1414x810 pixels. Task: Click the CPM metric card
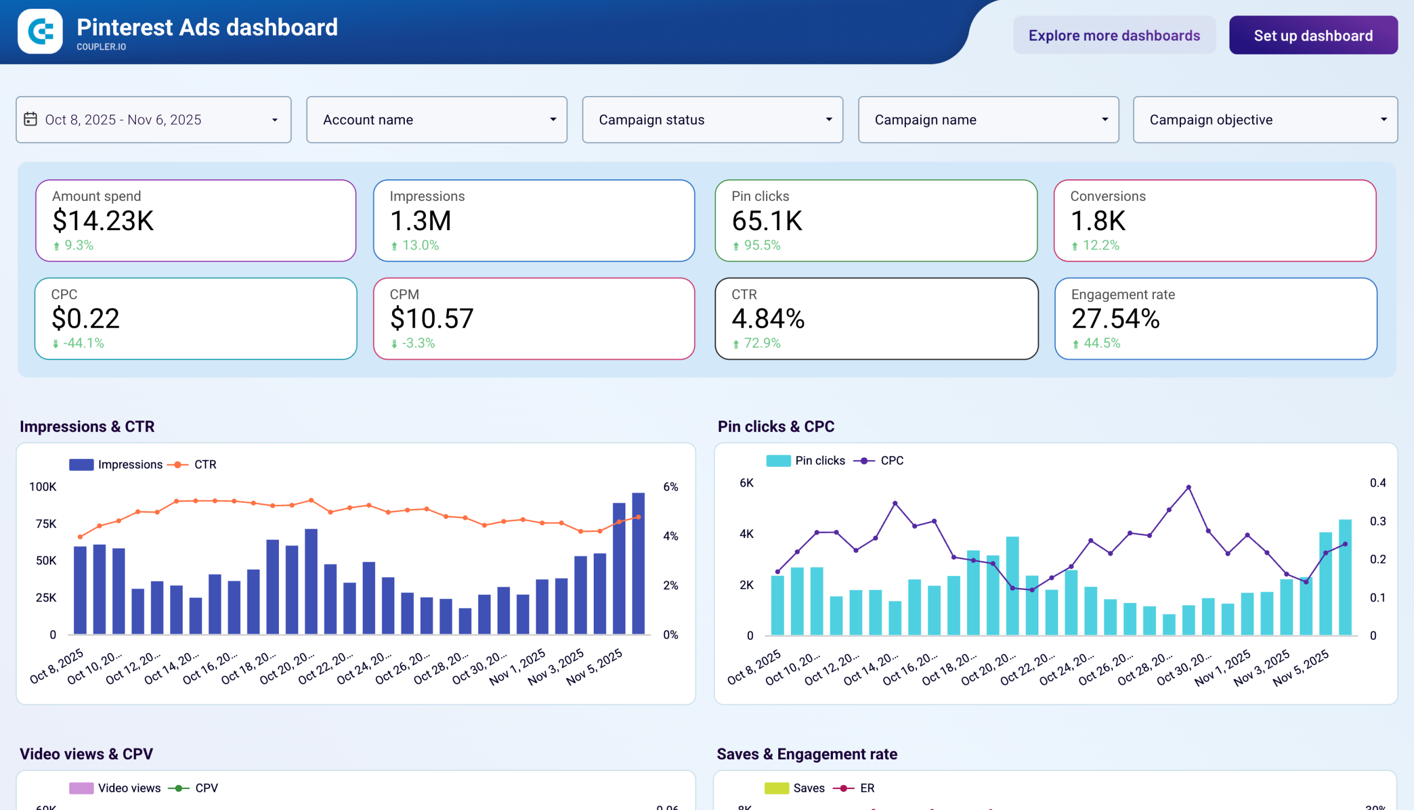[534, 319]
